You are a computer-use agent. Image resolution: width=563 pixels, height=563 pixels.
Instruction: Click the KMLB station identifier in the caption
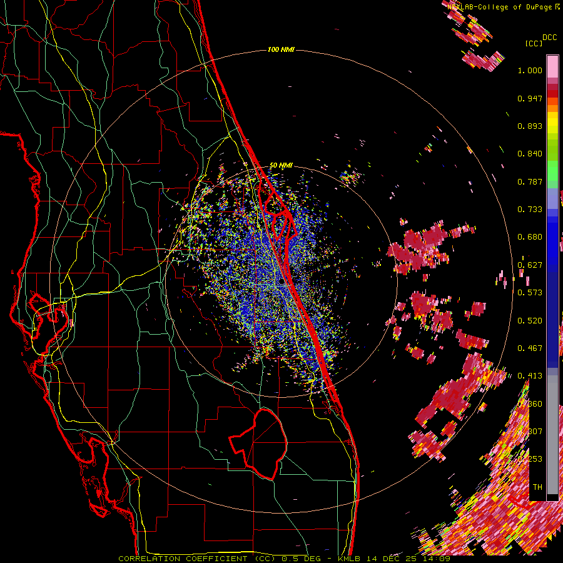(x=350, y=559)
